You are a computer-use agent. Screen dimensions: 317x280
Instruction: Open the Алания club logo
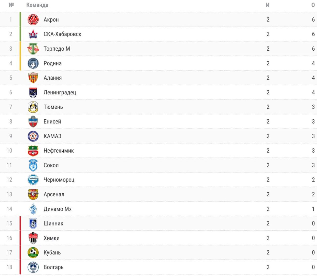pos(33,78)
